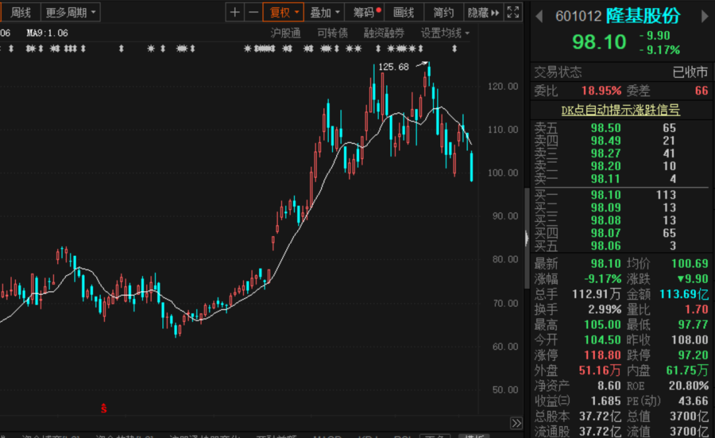Click the 画线 drawing tool button
The image size is (715, 438).
403,12
